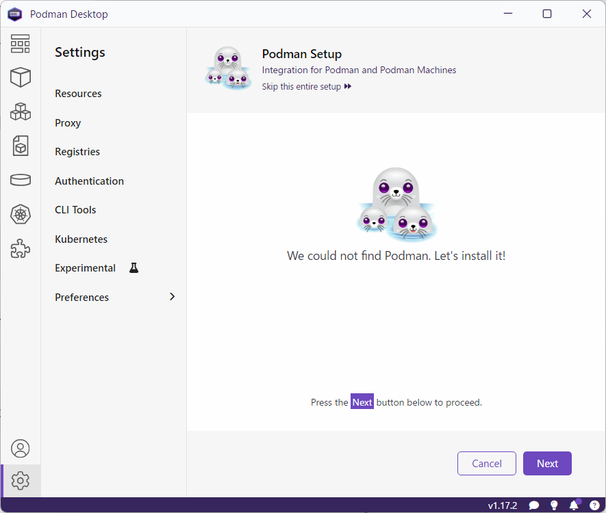The height and width of the screenshot is (513, 606).
Task: Expand the Preferences section chevron
Action: [x=172, y=297]
